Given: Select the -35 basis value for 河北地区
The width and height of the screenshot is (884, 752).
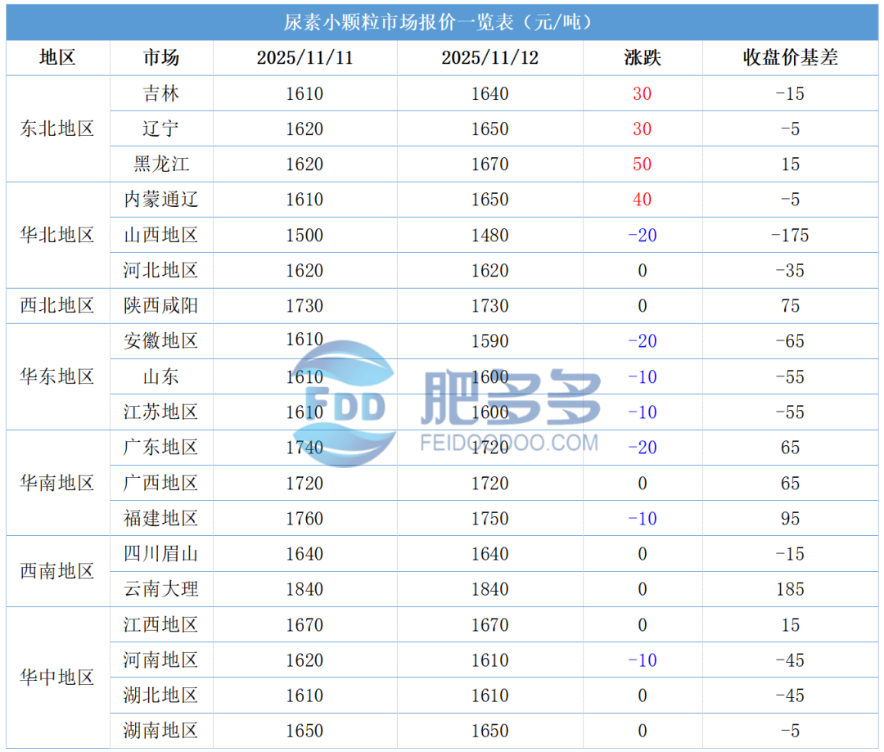Looking at the screenshot, I should (x=790, y=271).
